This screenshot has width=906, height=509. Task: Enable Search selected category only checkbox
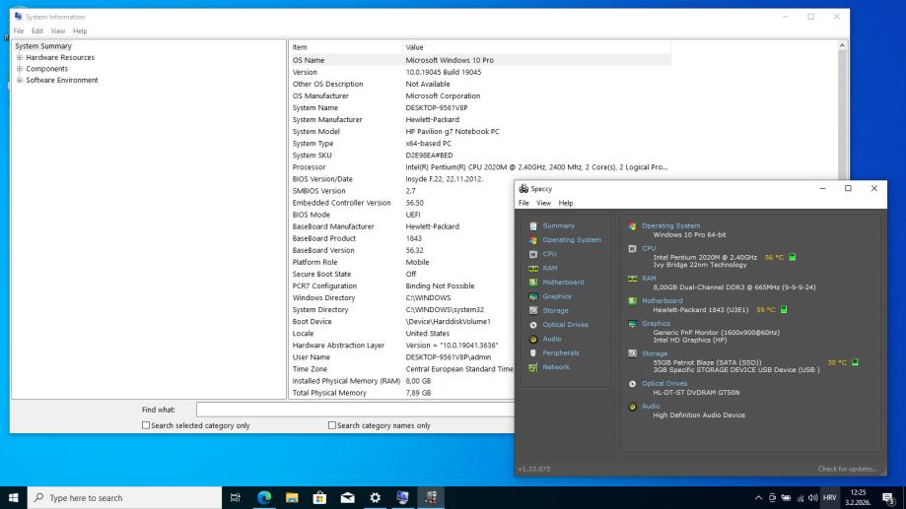point(146,425)
